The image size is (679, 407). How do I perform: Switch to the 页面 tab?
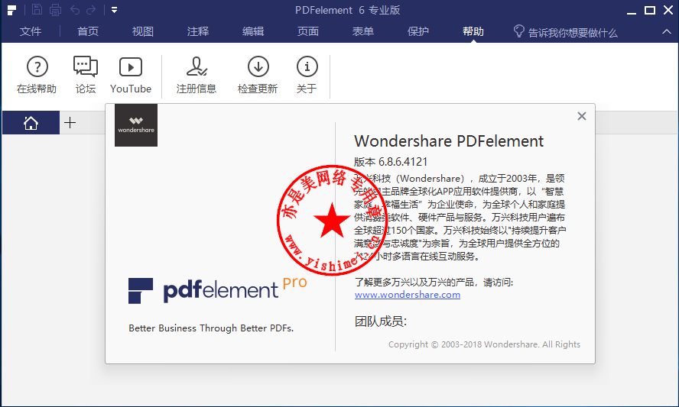tap(308, 31)
